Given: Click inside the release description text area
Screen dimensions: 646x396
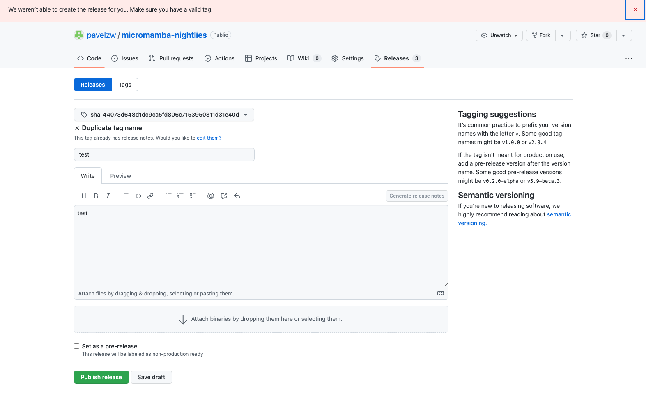Looking at the screenshot, I should (261, 246).
